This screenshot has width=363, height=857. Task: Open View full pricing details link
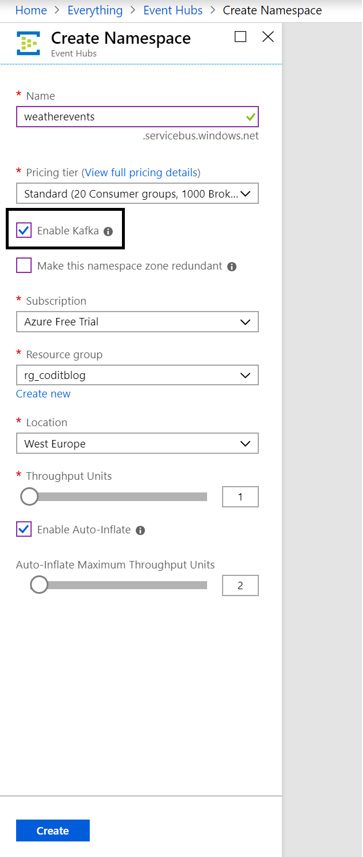[141, 172]
